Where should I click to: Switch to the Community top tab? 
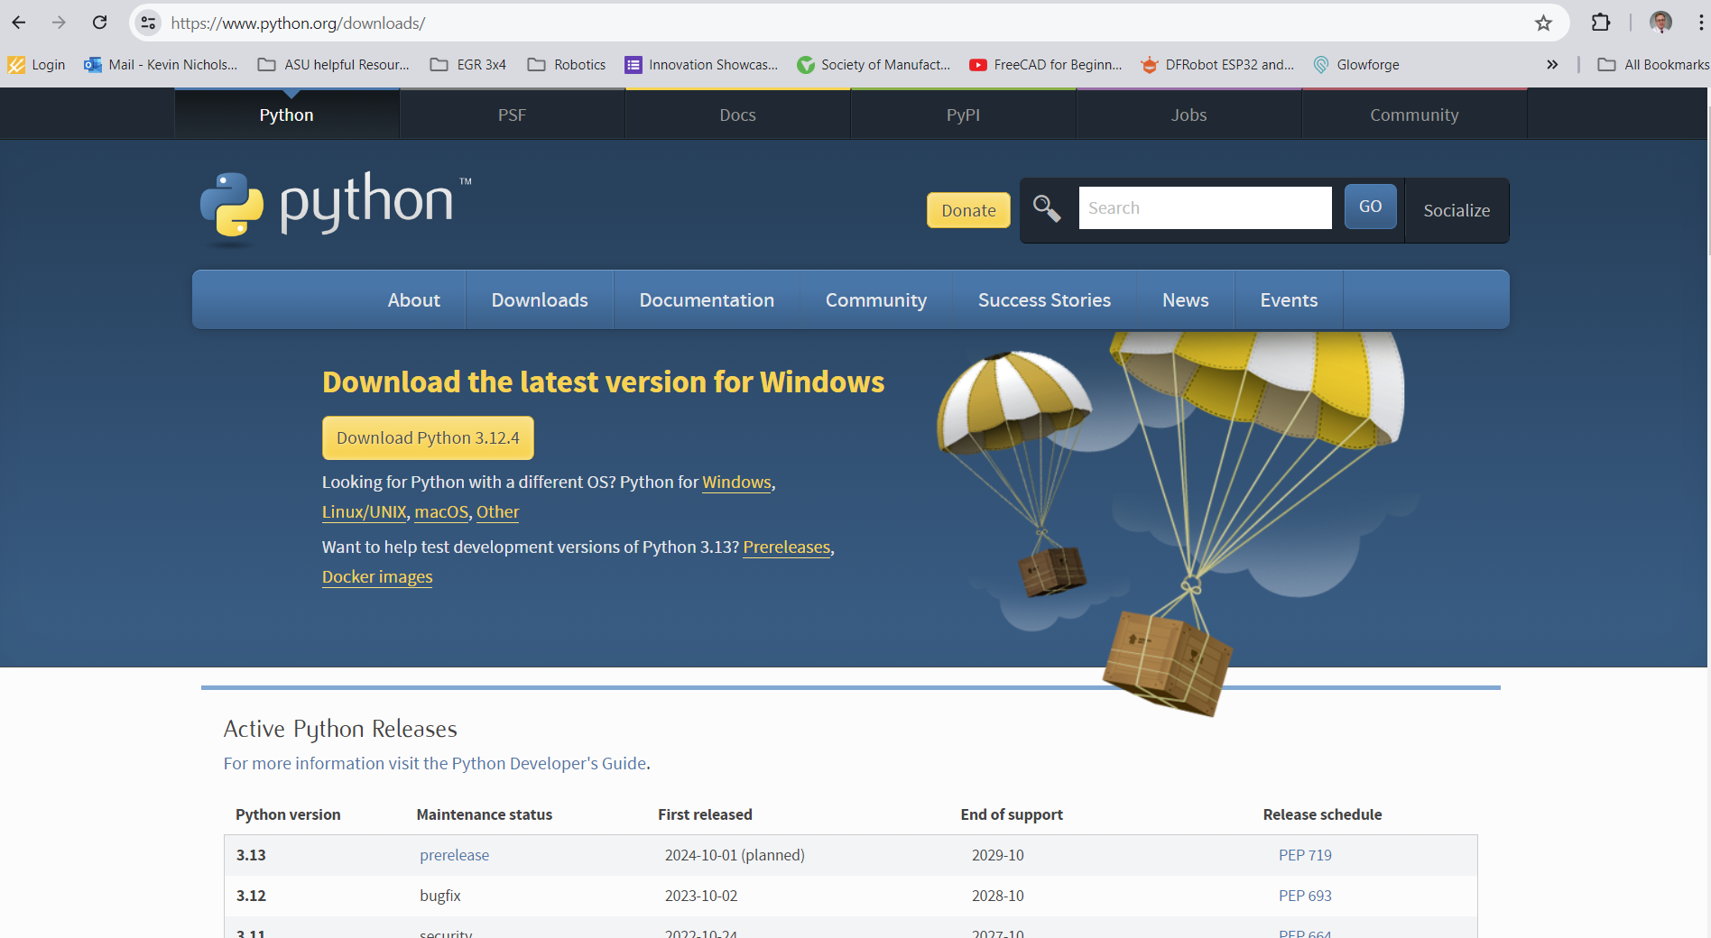point(1414,115)
